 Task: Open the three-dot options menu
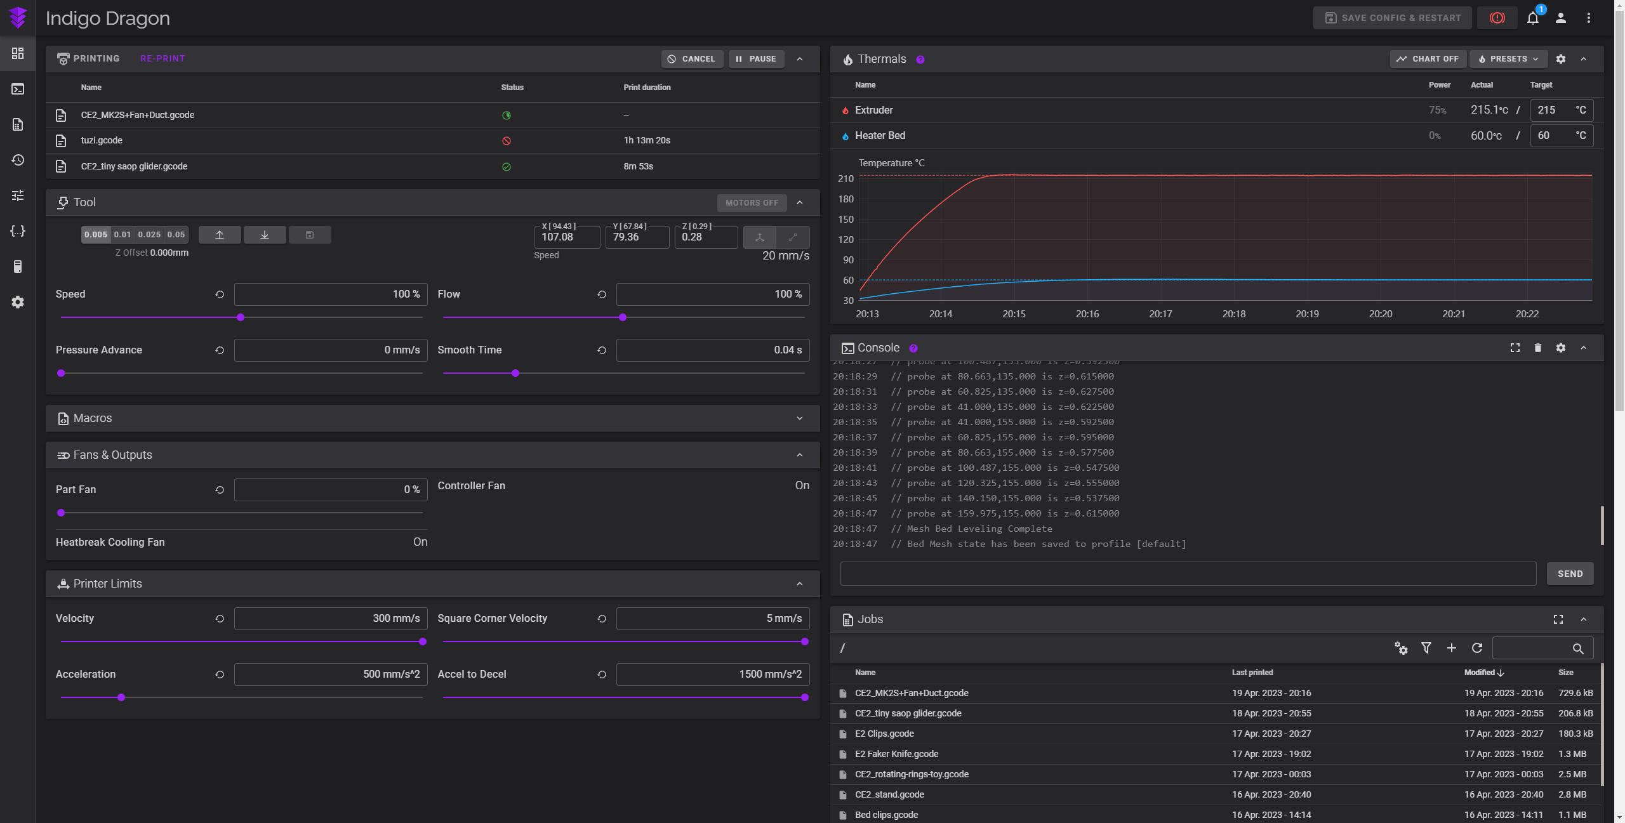click(x=1589, y=18)
